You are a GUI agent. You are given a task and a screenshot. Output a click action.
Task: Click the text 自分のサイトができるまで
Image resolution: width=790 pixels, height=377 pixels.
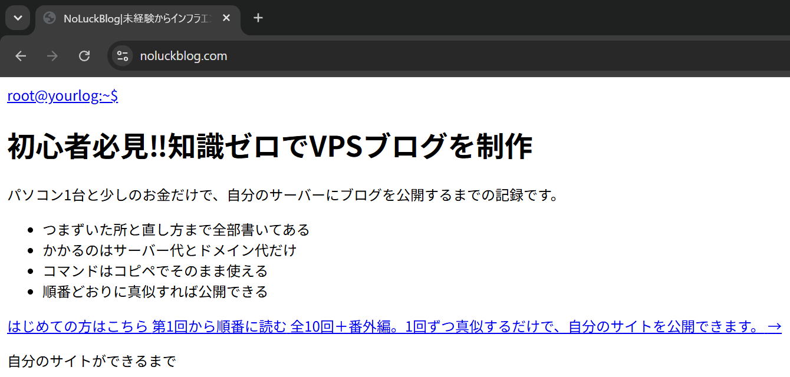point(91,361)
